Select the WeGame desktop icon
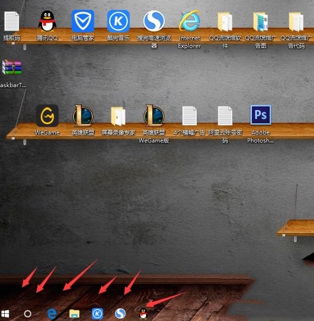Viewport: 314px width, 321px height. [x=47, y=116]
